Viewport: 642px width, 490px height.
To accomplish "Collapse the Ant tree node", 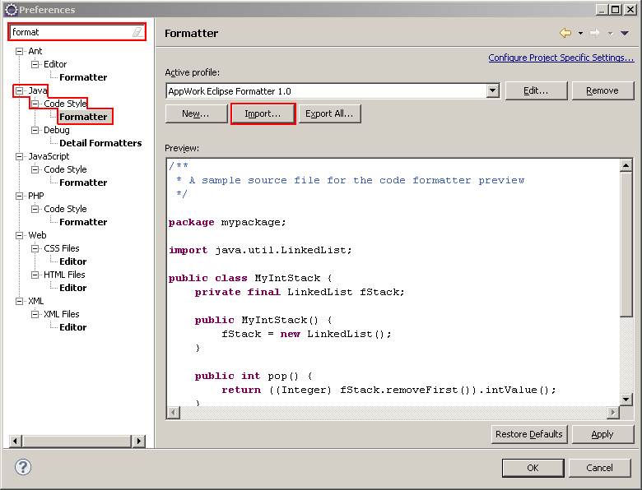I will (x=20, y=51).
